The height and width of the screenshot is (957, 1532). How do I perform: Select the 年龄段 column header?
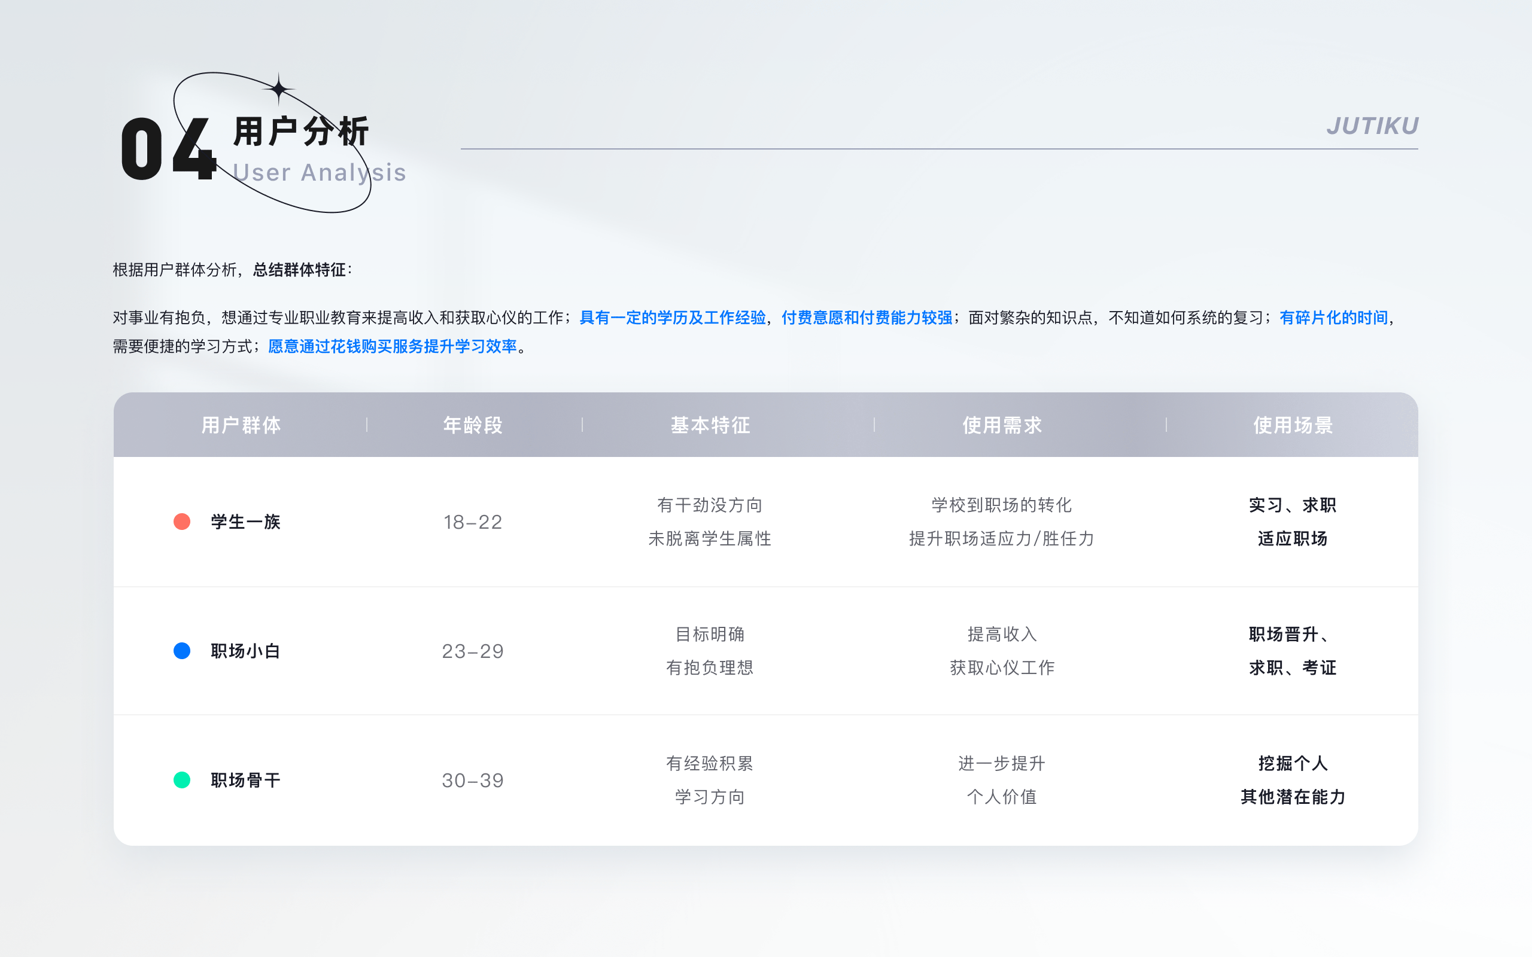473,425
